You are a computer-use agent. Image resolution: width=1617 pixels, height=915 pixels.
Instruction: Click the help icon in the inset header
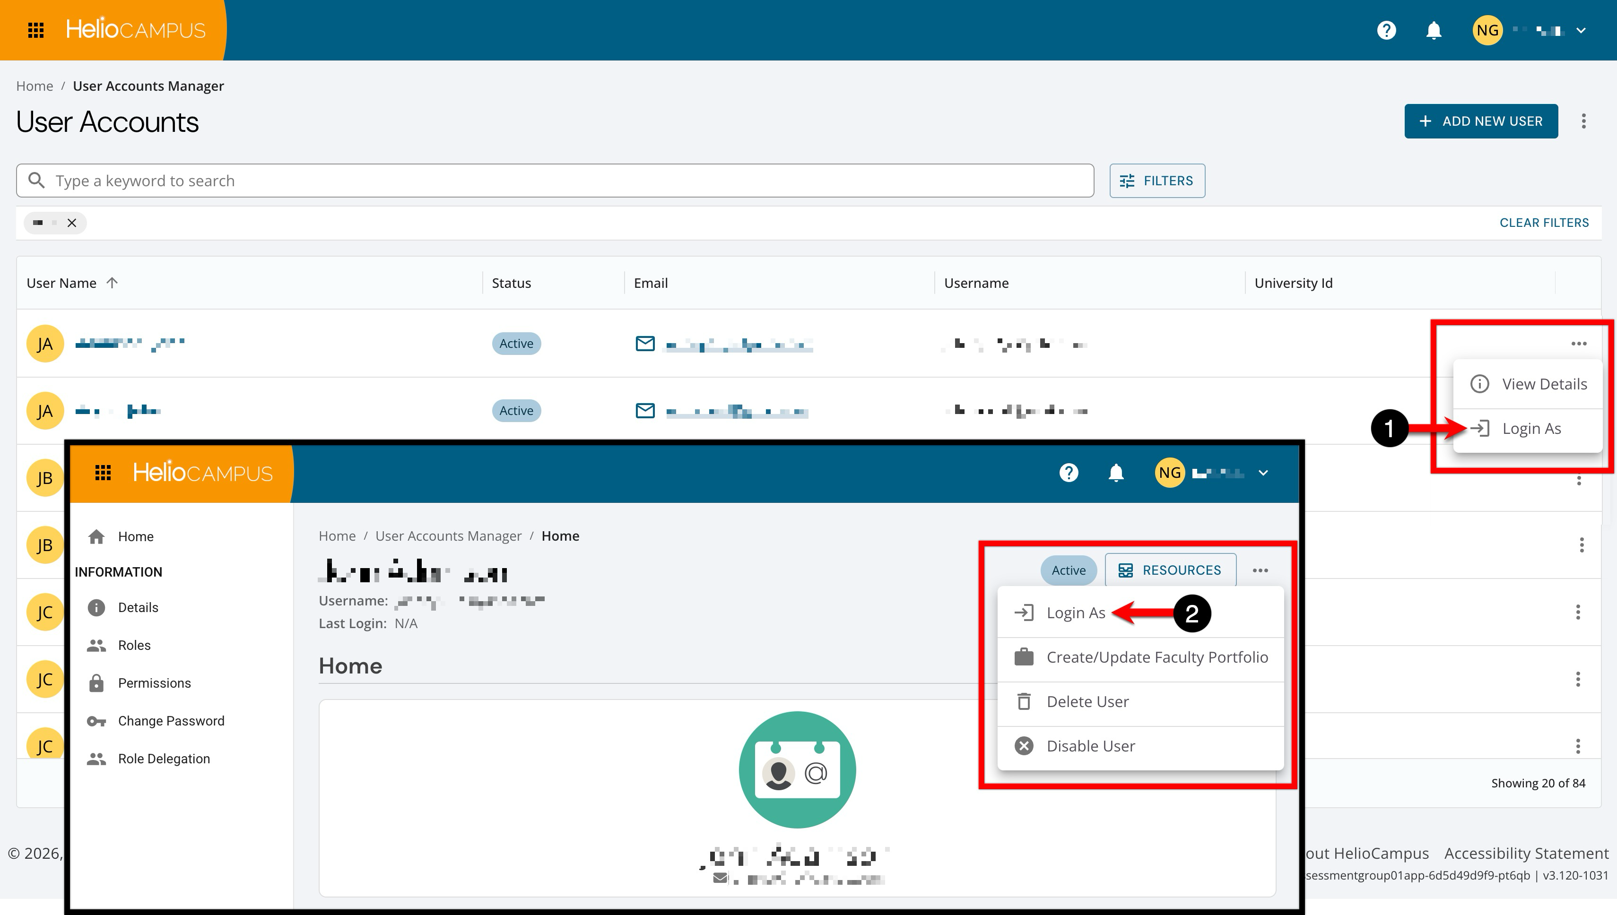tap(1069, 473)
